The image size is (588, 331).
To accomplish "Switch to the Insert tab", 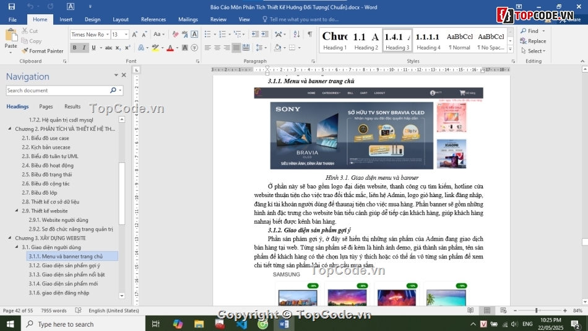I will pyautogui.click(x=66, y=20).
